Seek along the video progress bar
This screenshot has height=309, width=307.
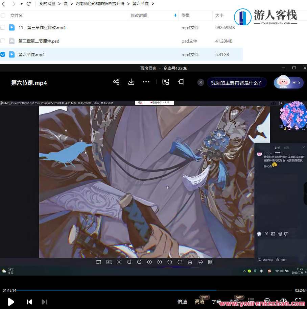tap(152, 290)
